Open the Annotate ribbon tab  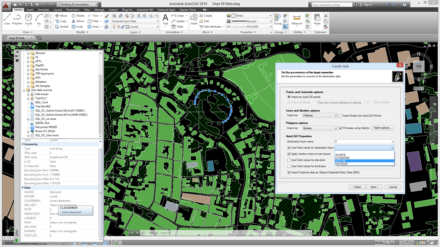43,10
